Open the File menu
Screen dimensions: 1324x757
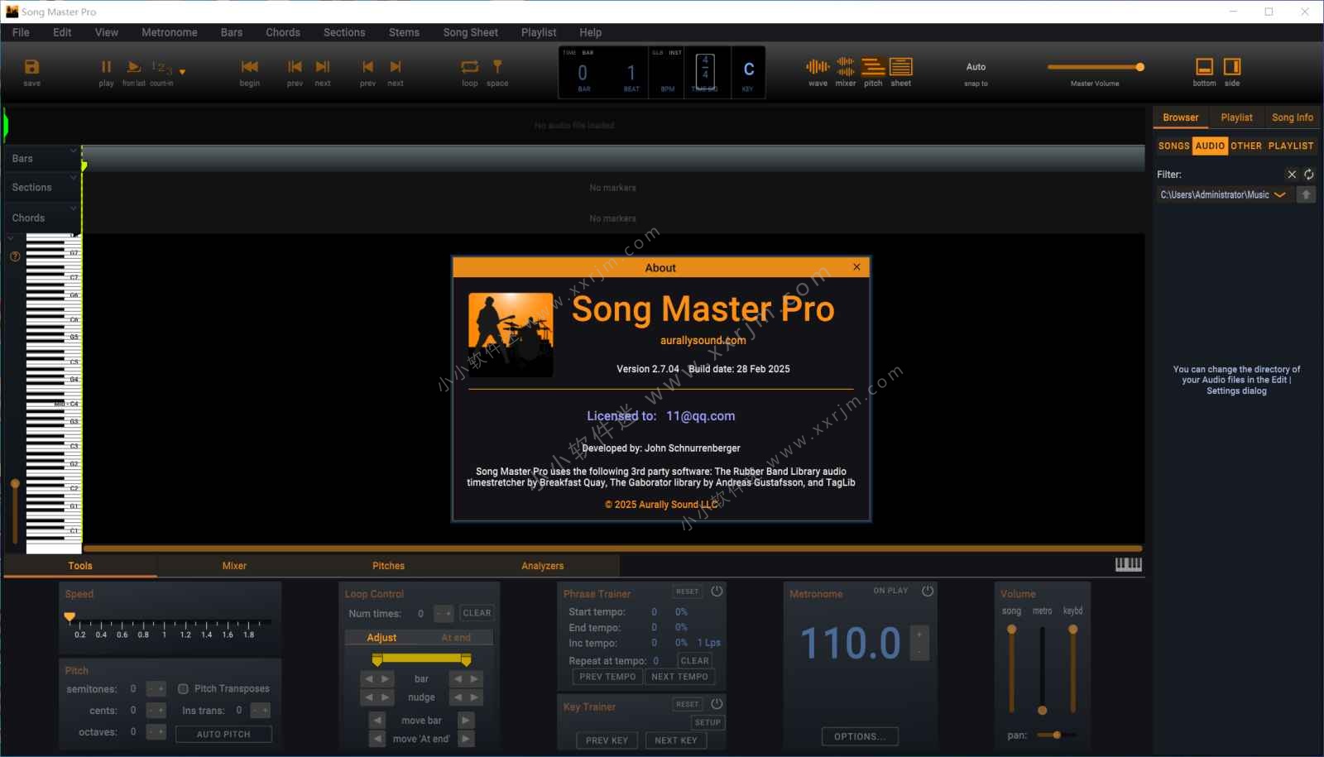[x=21, y=32]
